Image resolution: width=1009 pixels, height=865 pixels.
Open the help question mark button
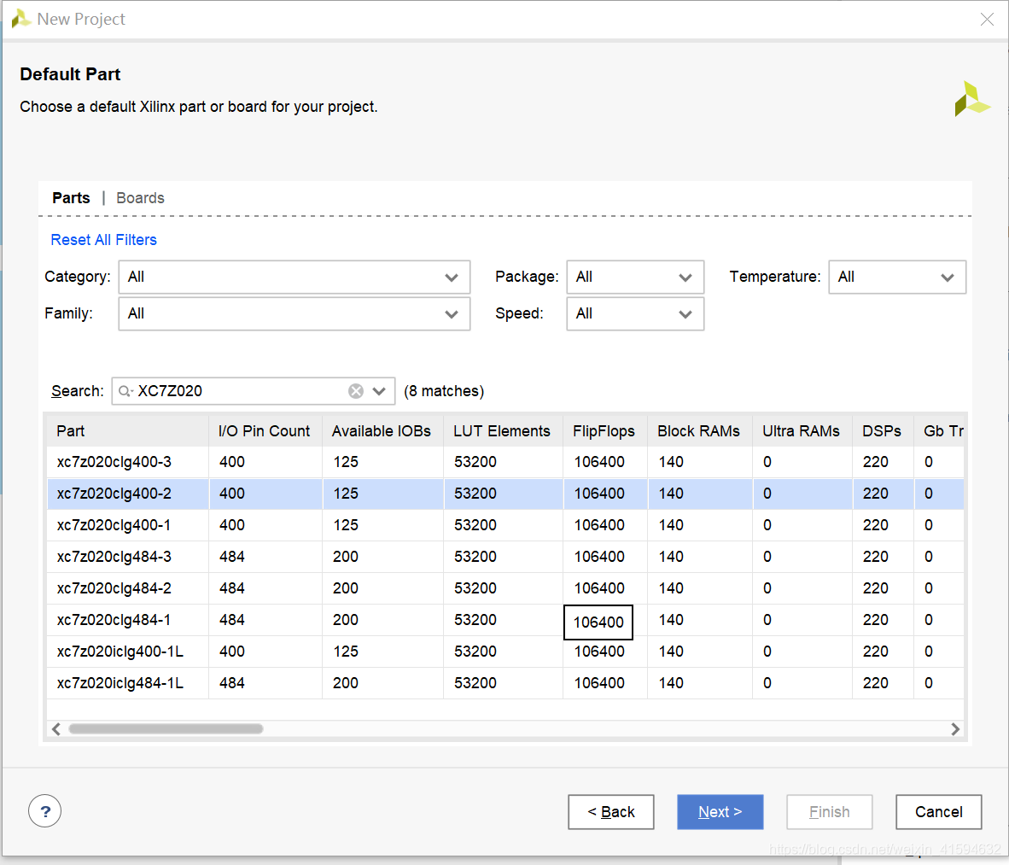pyautogui.click(x=45, y=811)
